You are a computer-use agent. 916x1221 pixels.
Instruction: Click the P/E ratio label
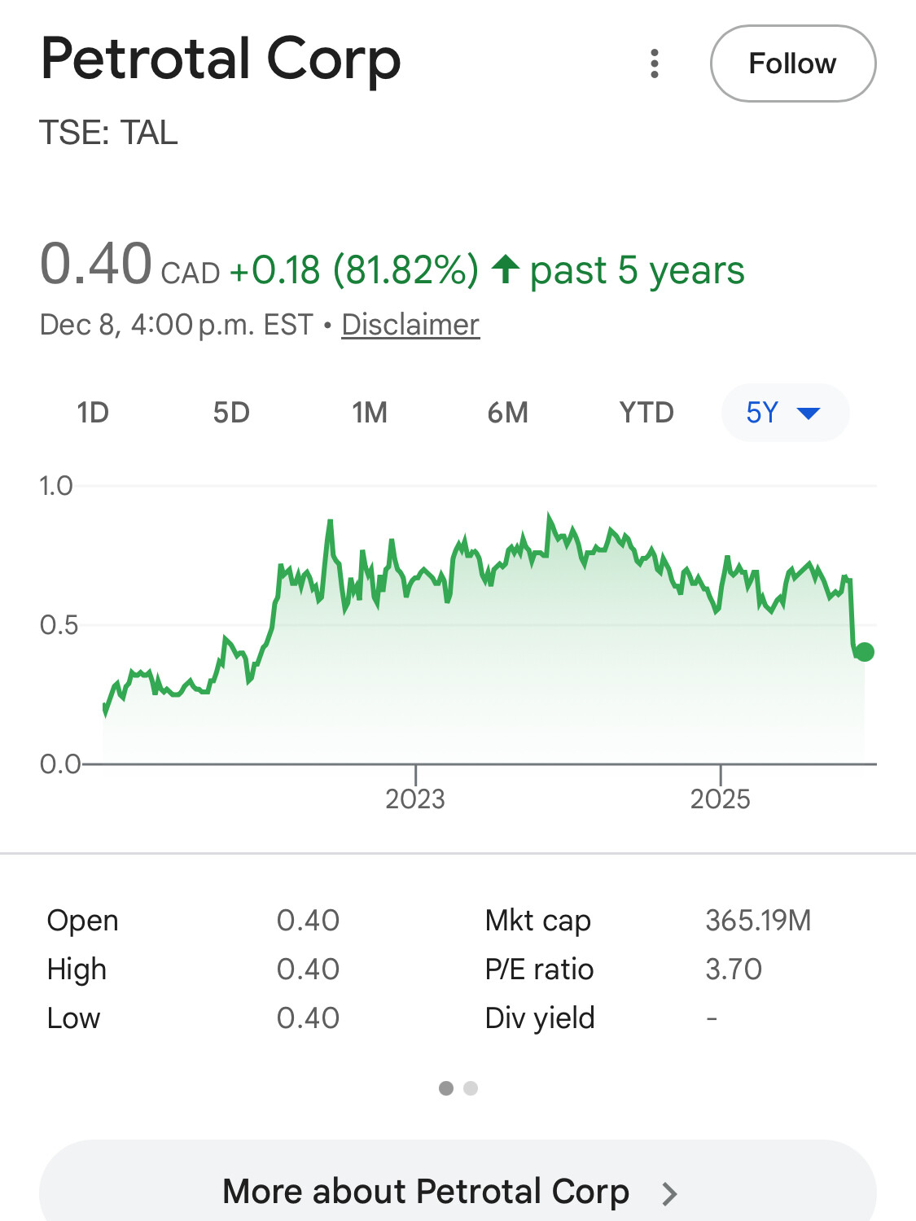tap(539, 969)
